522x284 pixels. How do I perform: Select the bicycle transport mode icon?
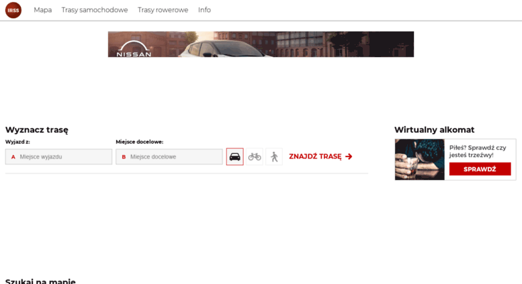255,156
